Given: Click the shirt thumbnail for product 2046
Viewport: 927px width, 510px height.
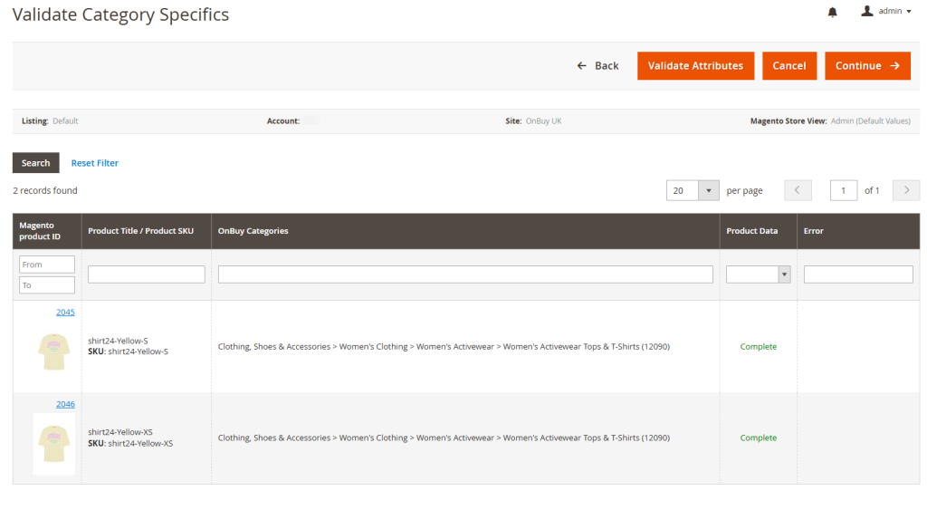Looking at the screenshot, I should [54, 444].
